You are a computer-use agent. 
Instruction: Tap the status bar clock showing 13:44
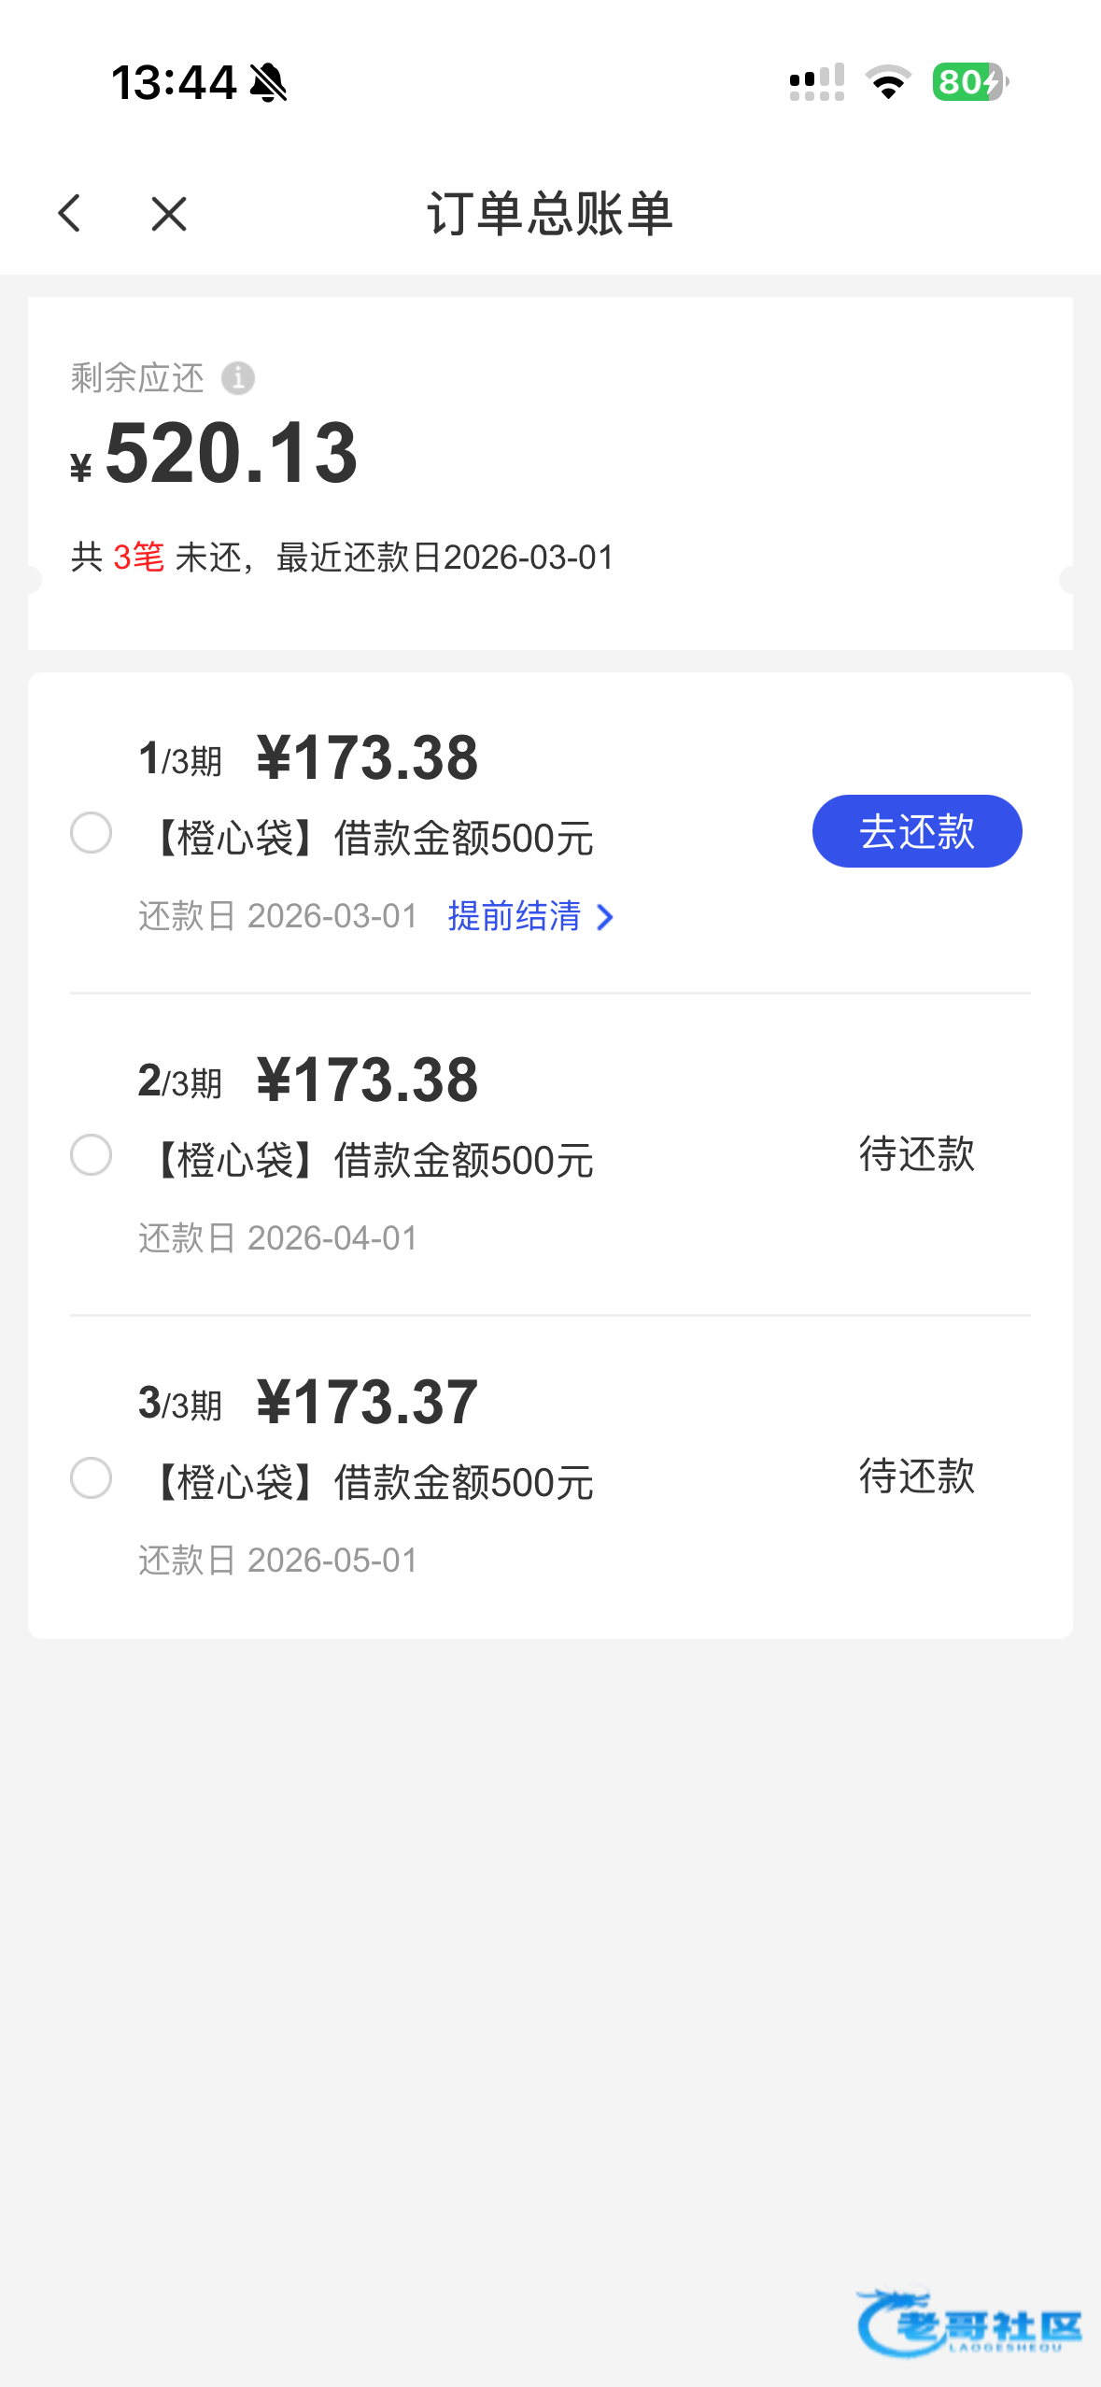pyautogui.click(x=174, y=82)
